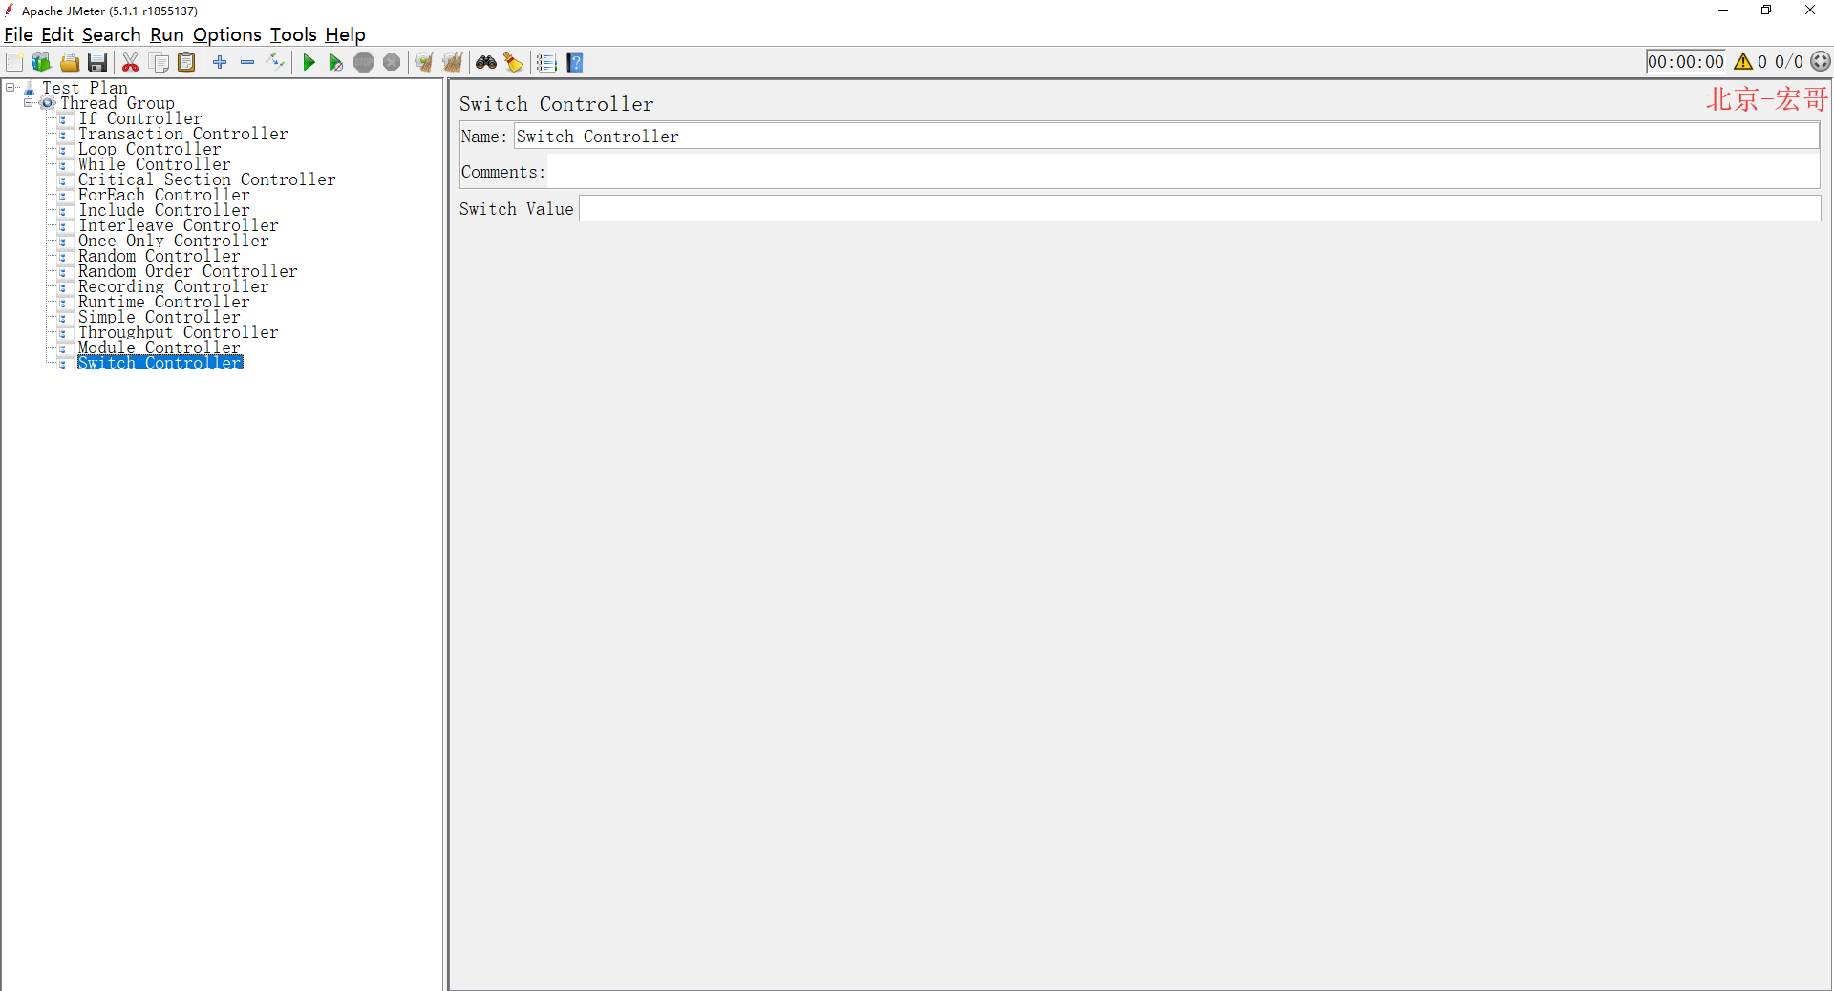
Task: Select Transaction Controller in the tree
Action: pyautogui.click(x=183, y=134)
